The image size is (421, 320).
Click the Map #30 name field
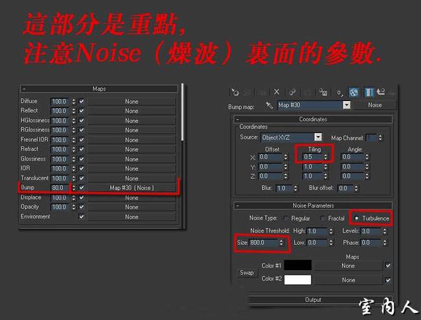[310, 105]
